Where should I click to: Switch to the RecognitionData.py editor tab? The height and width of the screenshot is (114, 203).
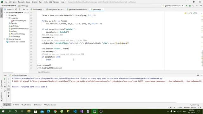click(55, 9)
